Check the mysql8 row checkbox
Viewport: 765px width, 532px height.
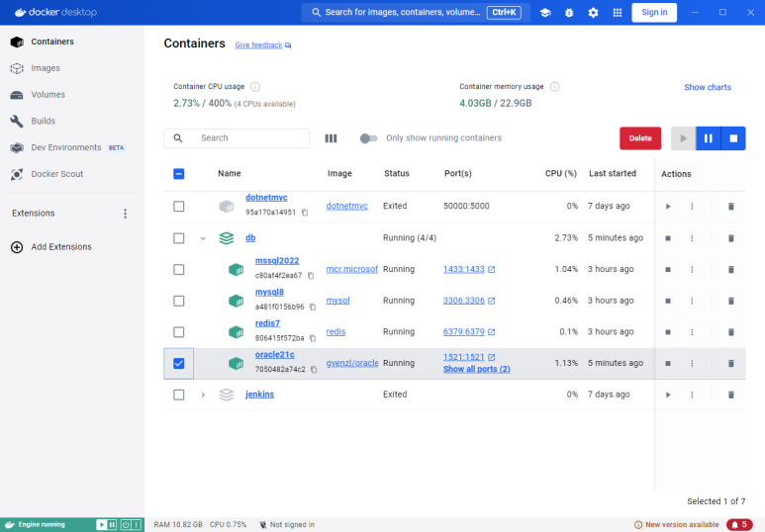(x=178, y=301)
